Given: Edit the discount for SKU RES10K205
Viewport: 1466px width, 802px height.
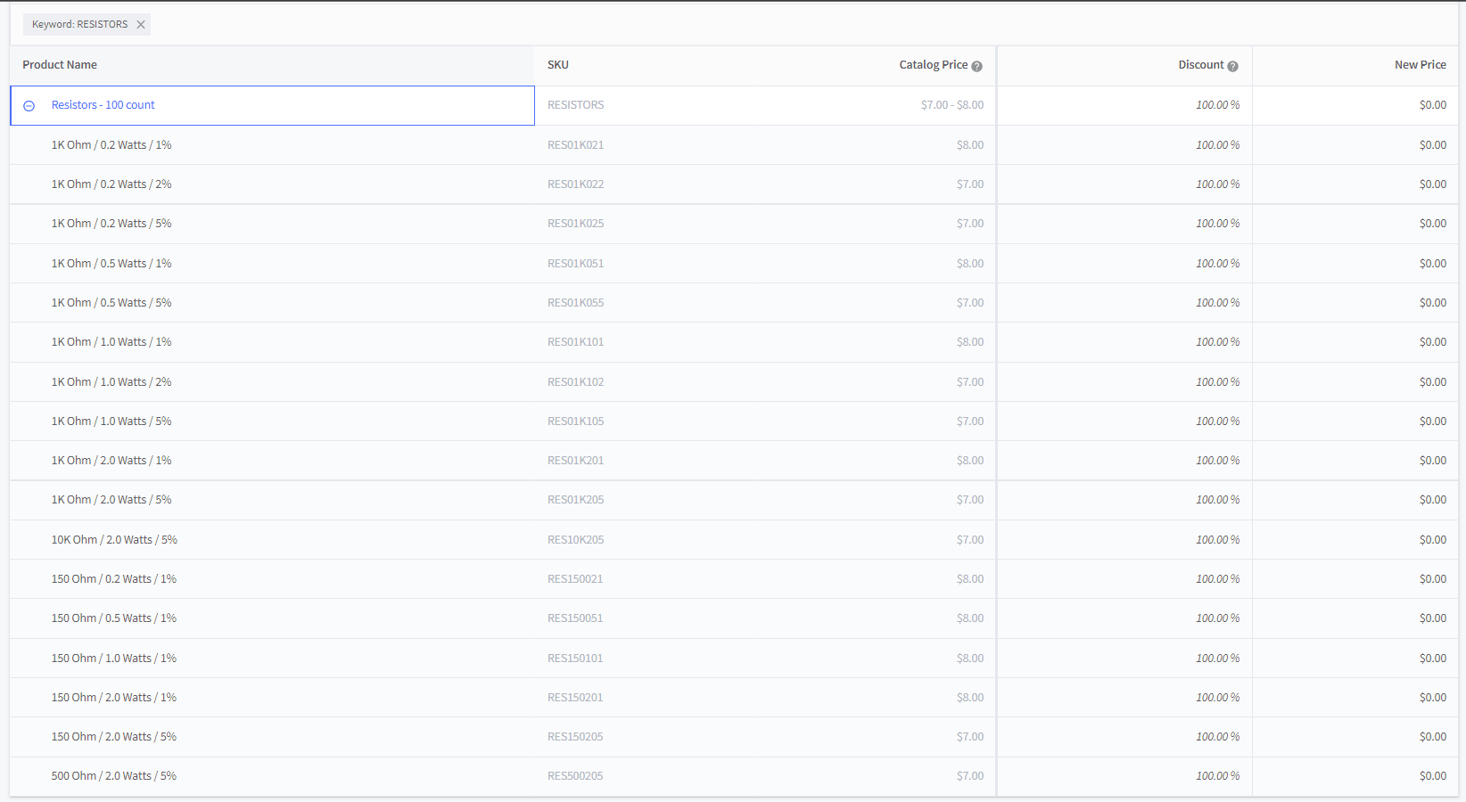Looking at the screenshot, I should [1124, 540].
